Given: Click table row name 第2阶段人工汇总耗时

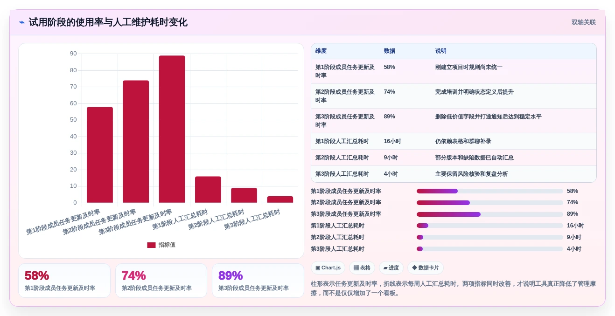Looking at the screenshot, I should (342, 158).
